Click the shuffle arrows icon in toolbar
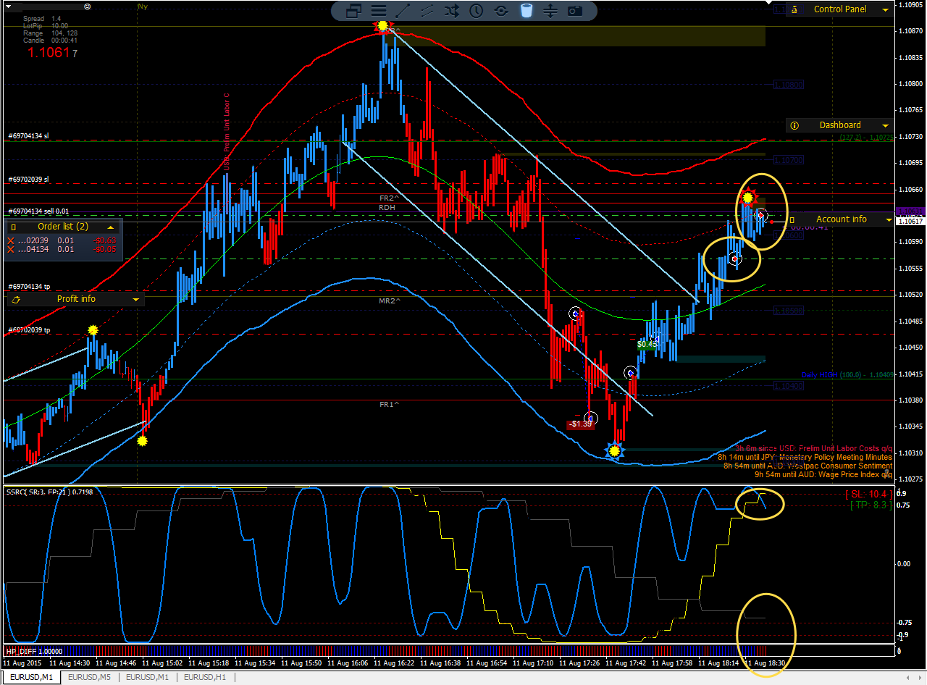This screenshot has width=927, height=685. pyautogui.click(x=452, y=11)
